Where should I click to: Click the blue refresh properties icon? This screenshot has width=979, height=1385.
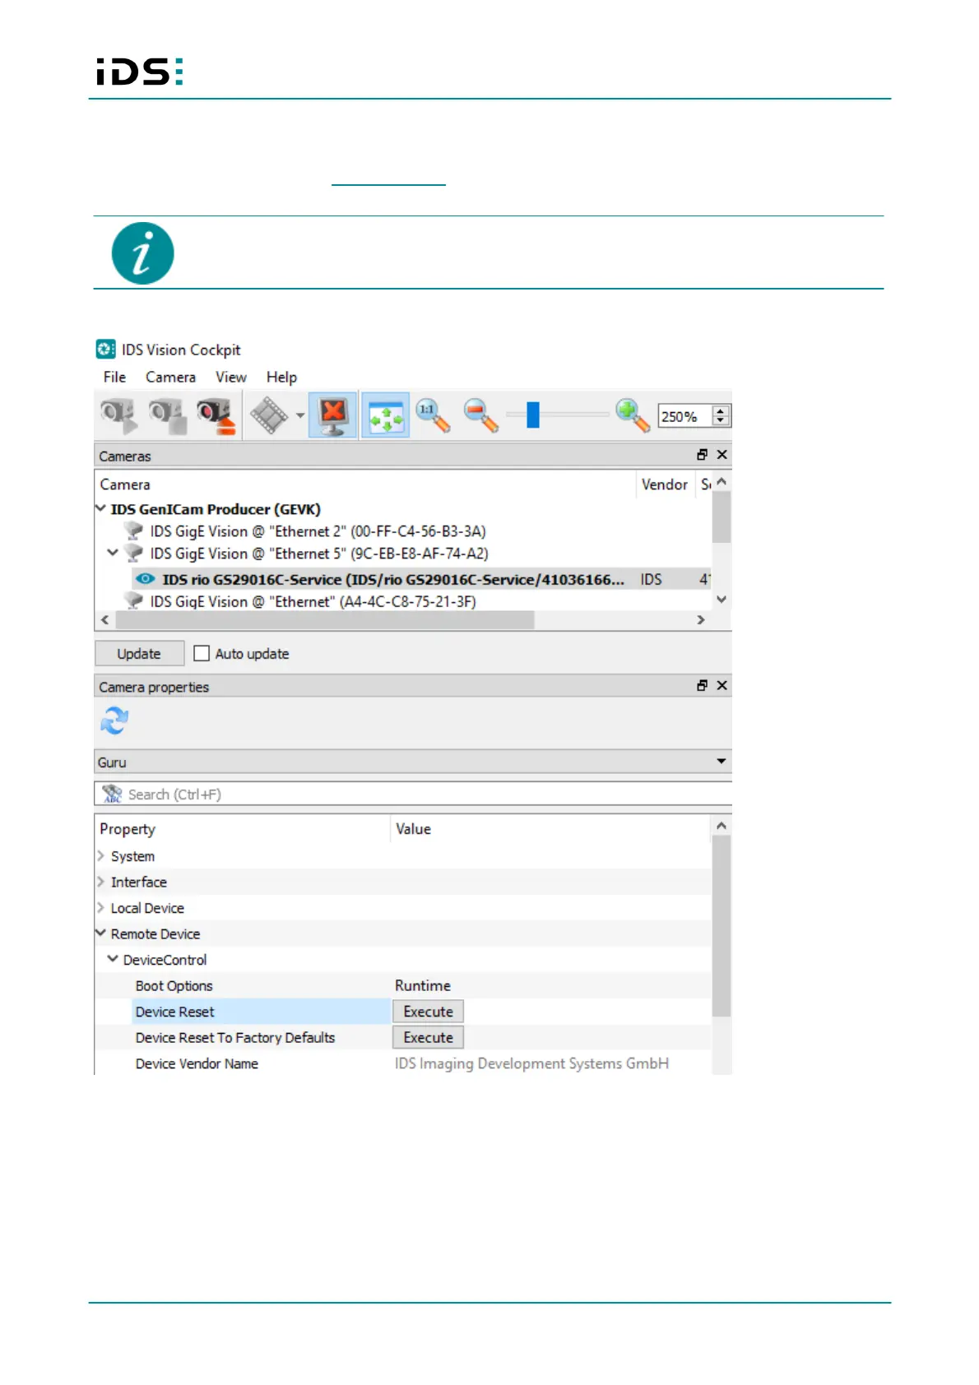(114, 720)
